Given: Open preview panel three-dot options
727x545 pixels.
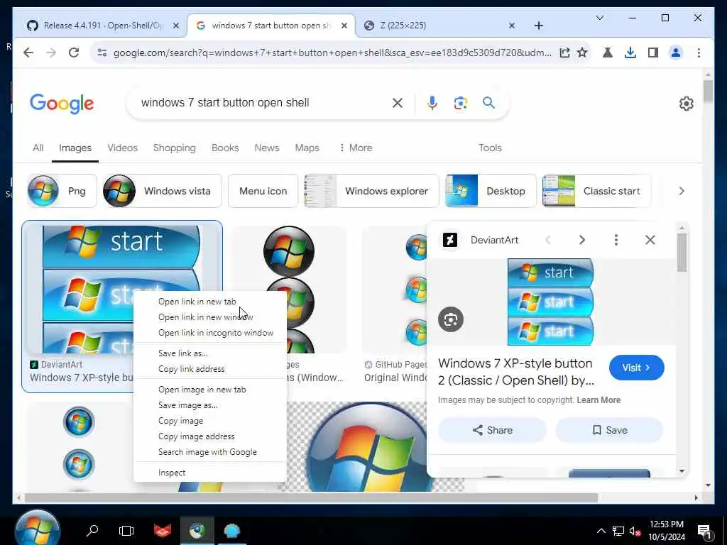Looking at the screenshot, I should (x=616, y=240).
